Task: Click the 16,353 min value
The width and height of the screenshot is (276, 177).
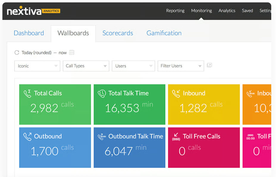Action: point(129,107)
